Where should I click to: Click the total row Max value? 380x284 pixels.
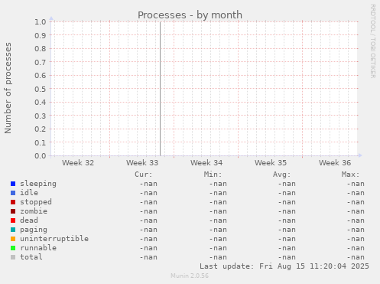tap(356, 257)
